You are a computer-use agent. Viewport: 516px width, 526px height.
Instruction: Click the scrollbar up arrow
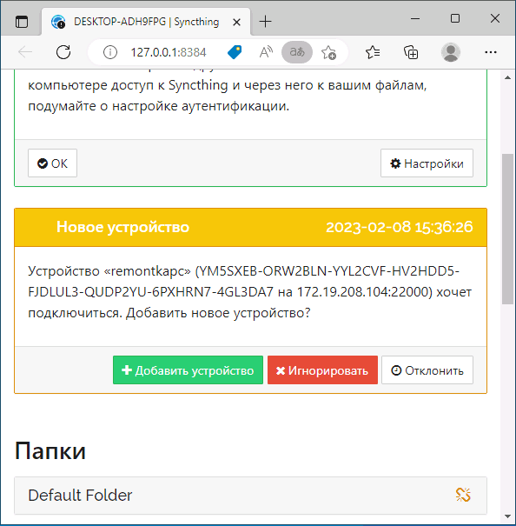(508, 77)
